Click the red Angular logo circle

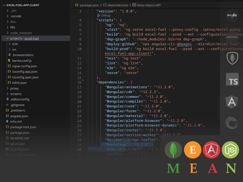click(211, 150)
